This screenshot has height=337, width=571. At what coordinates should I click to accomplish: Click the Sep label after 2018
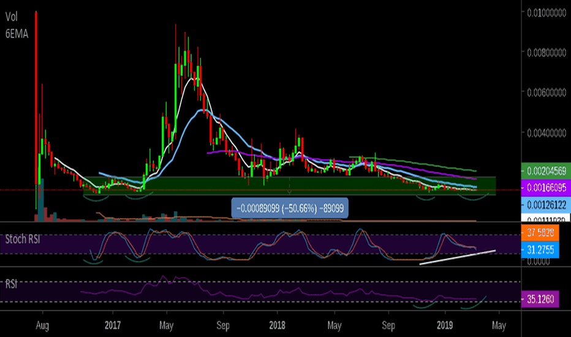[x=388, y=325]
